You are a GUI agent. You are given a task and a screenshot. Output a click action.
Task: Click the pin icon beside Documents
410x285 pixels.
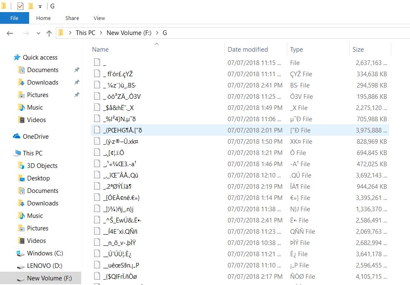(x=77, y=70)
